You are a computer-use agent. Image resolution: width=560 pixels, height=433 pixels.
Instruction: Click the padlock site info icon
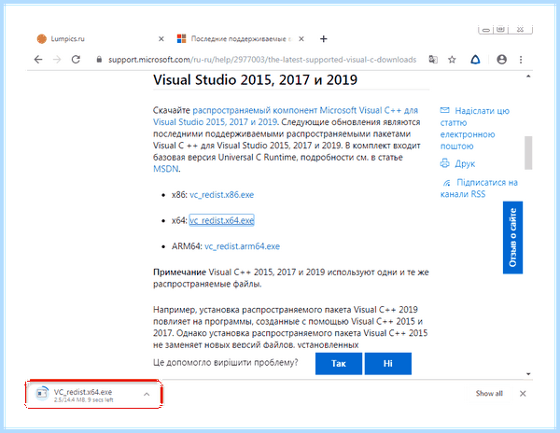click(99, 59)
